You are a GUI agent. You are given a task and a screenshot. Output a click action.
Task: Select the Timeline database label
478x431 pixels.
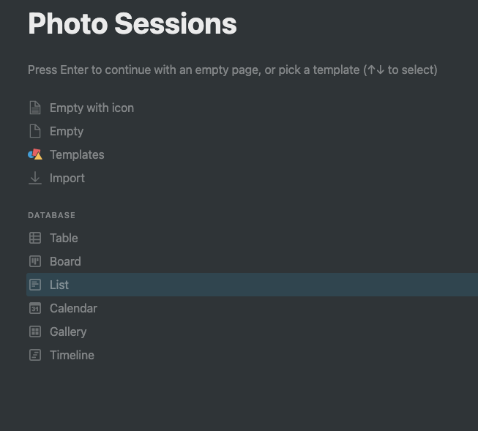coord(72,355)
